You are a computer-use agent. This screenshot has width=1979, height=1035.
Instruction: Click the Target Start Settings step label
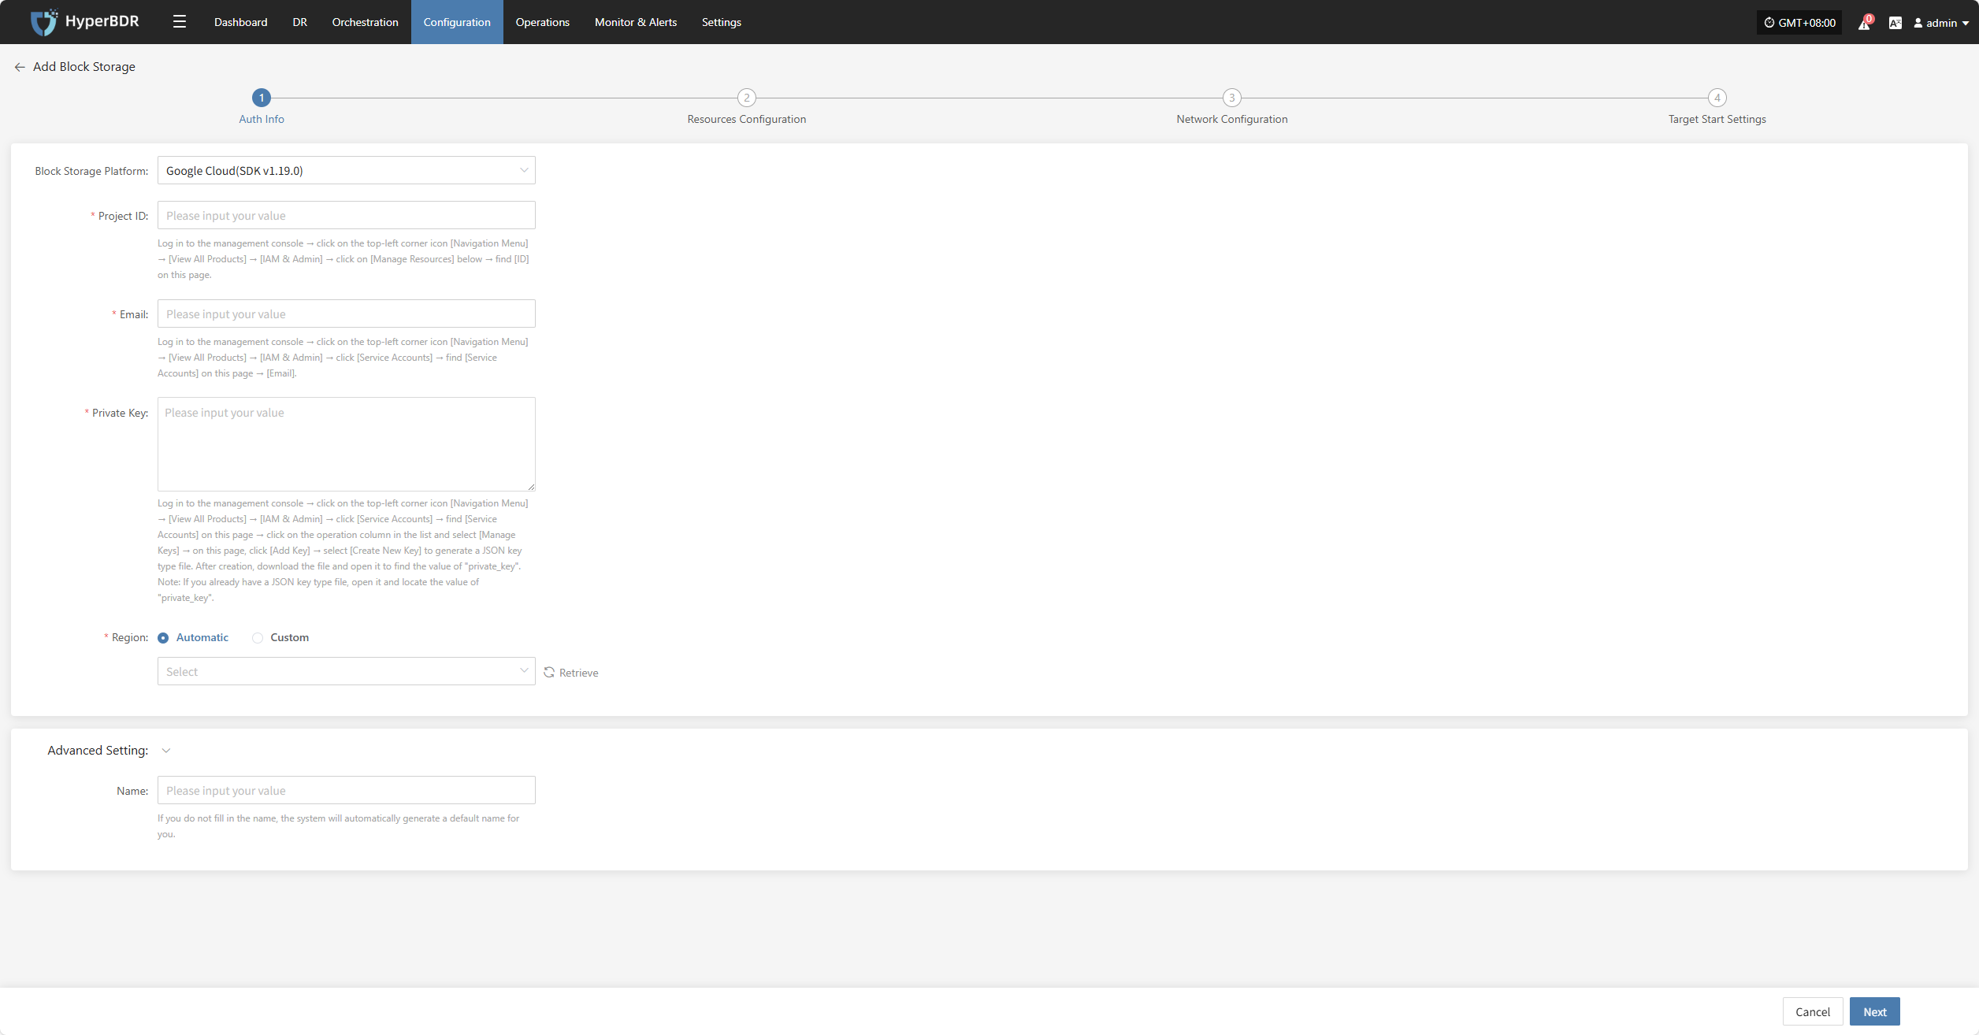(1717, 119)
